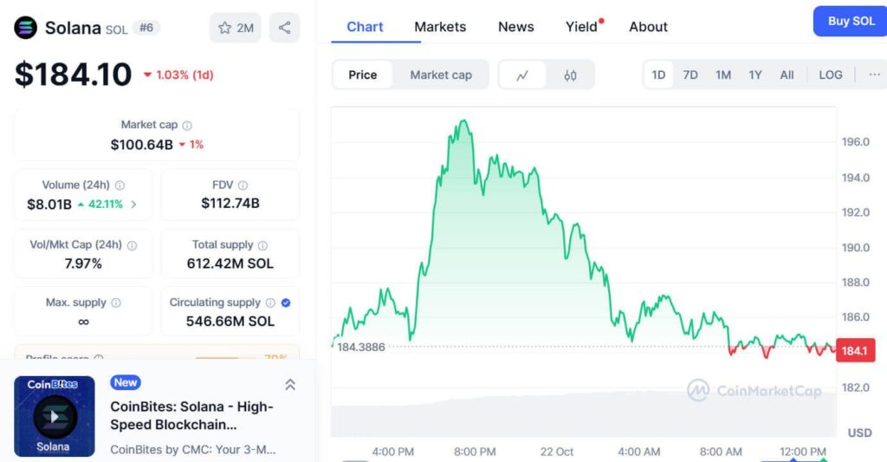The width and height of the screenshot is (887, 462).
Task: Click the Market cap info icon
Action: click(x=187, y=126)
